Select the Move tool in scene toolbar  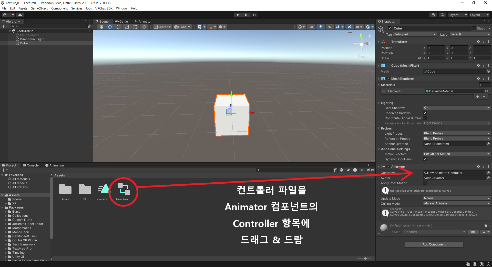110,27
